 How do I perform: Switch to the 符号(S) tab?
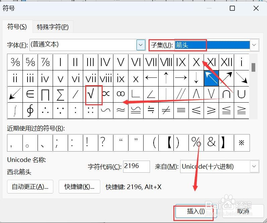17,27
